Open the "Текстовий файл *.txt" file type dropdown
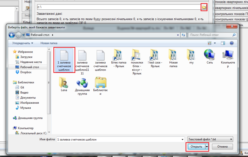This screenshot has width=248, height=157. click(x=210, y=139)
